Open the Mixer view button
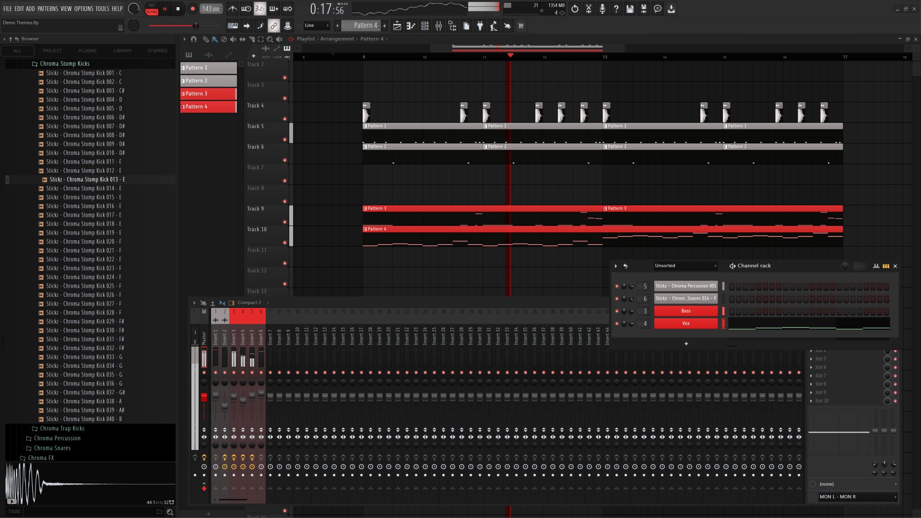This screenshot has width=921, height=518. pos(438,26)
